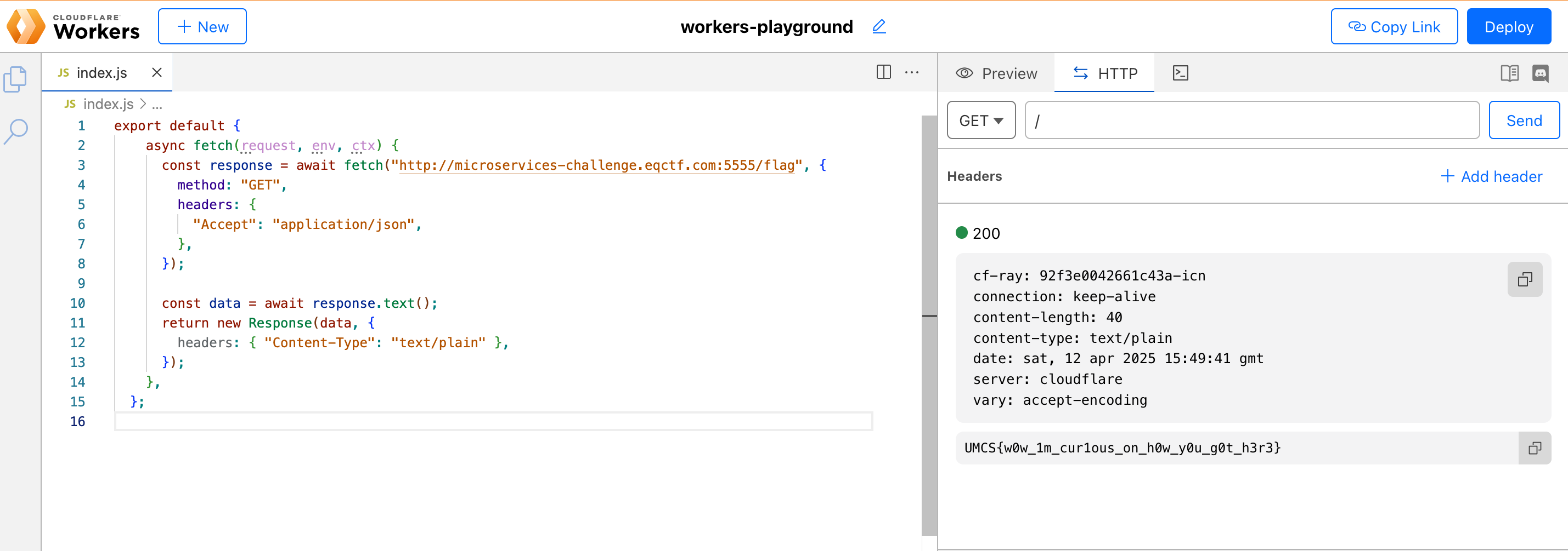This screenshot has height=551, width=1568.
Task: Expand the breadcrumb ellipsis after index.js
Action: click(x=157, y=105)
